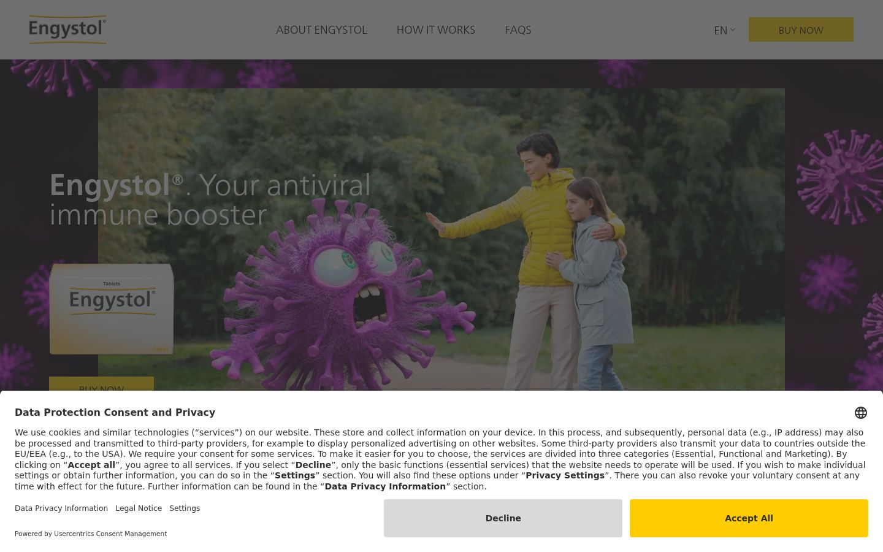Open the consent Settings link
883x552 pixels.
(x=185, y=508)
